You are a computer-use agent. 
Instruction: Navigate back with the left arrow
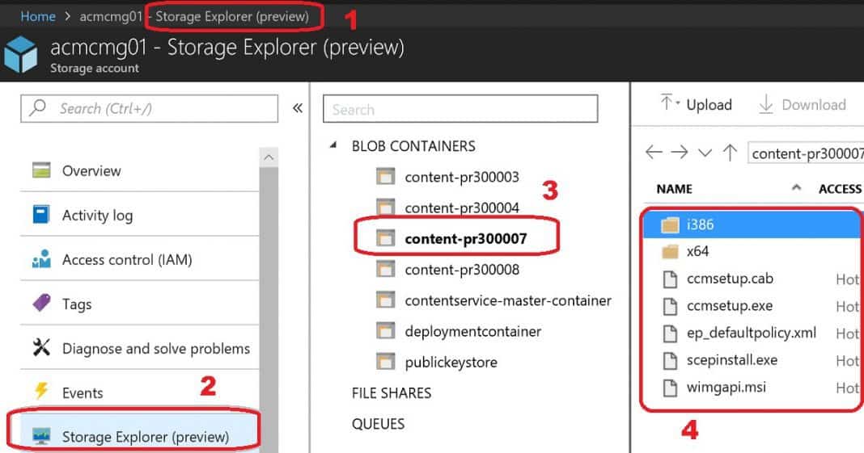[x=654, y=153]
